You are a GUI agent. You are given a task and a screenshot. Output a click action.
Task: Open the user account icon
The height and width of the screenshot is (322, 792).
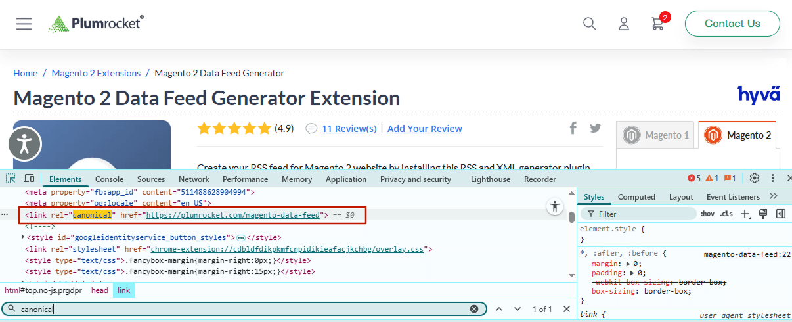624,24
